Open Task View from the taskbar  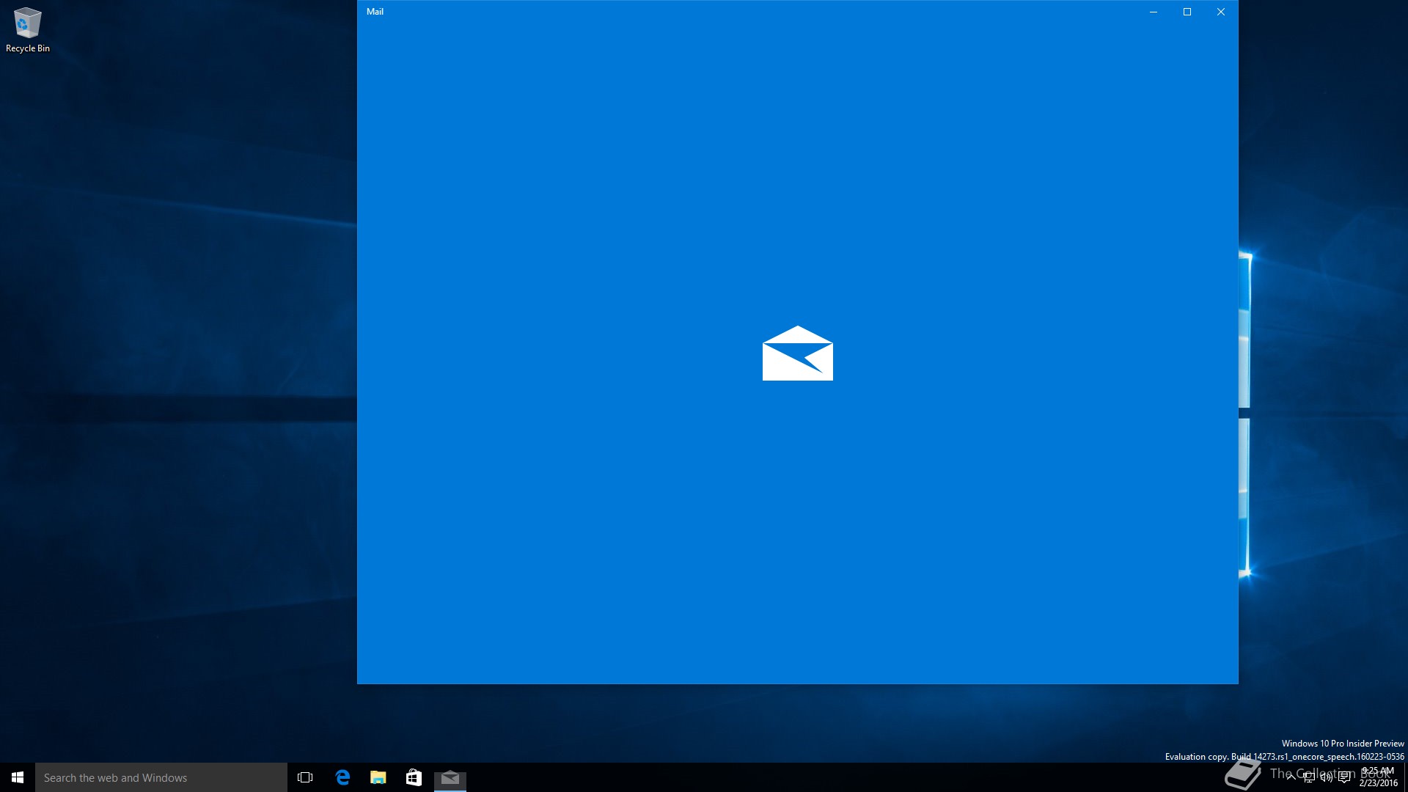point(305,777)
